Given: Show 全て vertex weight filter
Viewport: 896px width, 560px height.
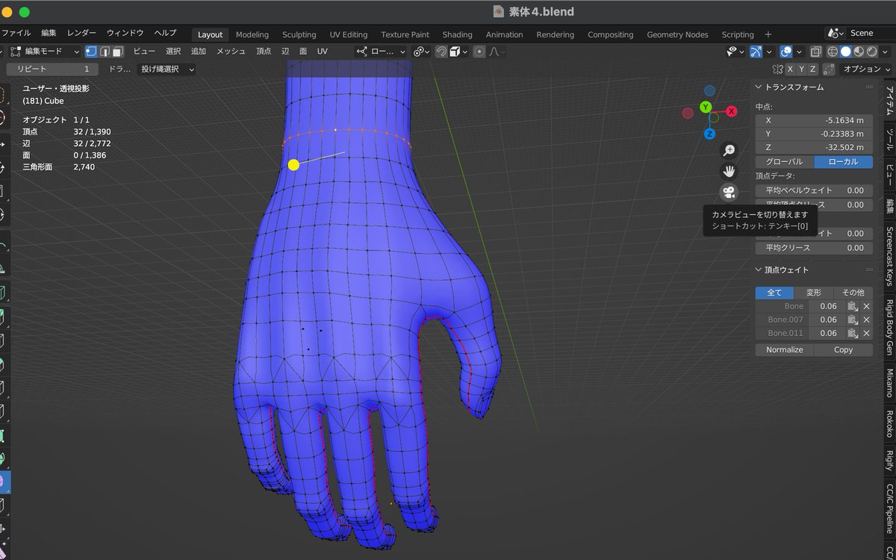Looking at the screenshot, I should tap(775, 293).
